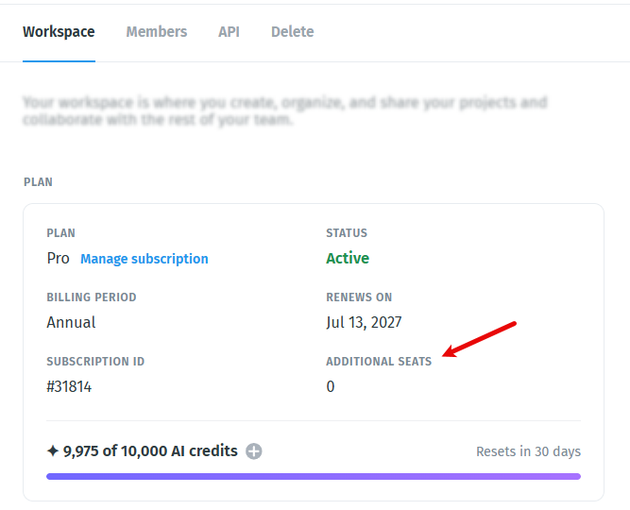Click the AI credits usage progress bar
This screenshot has height=510, width=630.
[x=314, y=477]
